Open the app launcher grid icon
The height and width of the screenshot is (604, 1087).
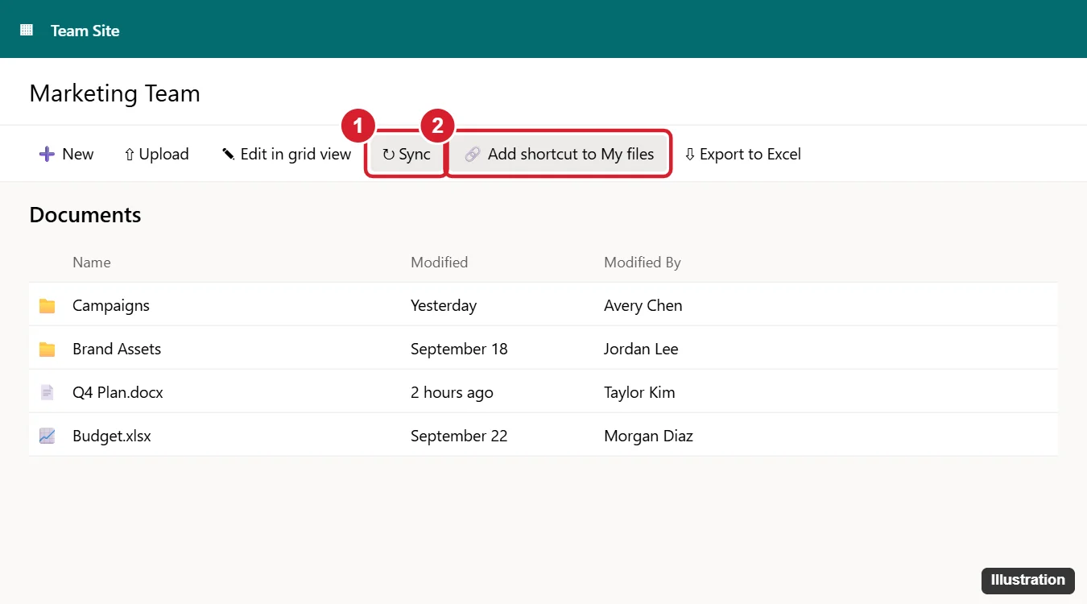[x=27, y=31]
